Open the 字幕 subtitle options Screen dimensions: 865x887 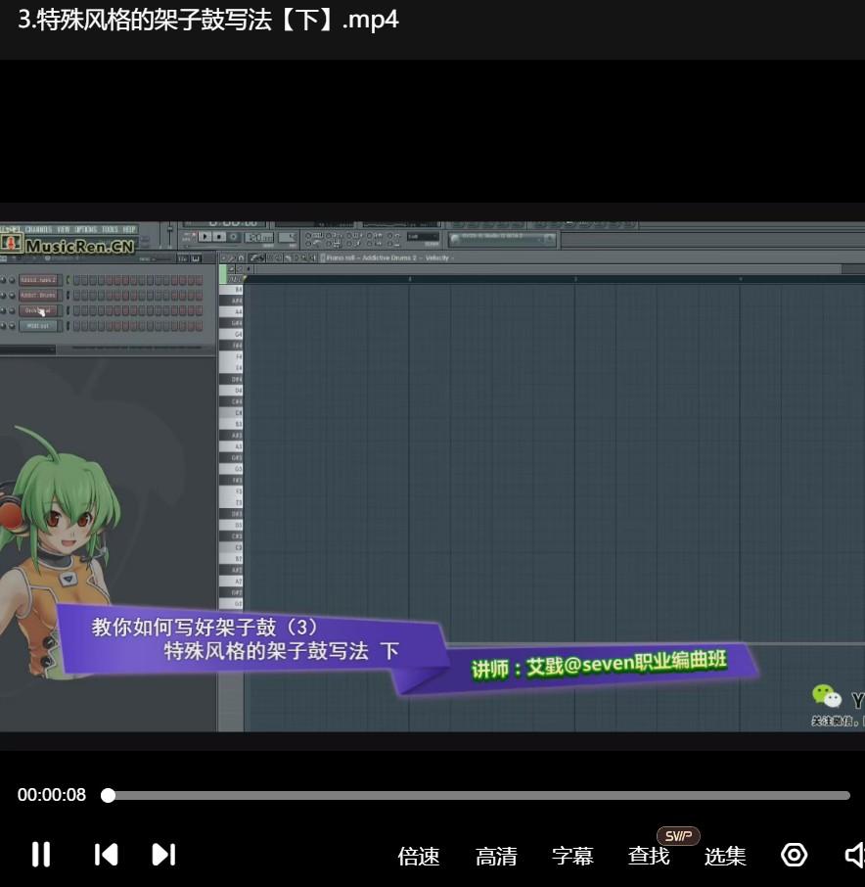(x=572, y=856)
